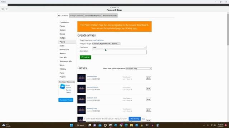Image resolution: width=229 pixels, height=128 pixels.
Task: Expand the Select from Public Experiences dropdown
Action: [x=138, y=68]
